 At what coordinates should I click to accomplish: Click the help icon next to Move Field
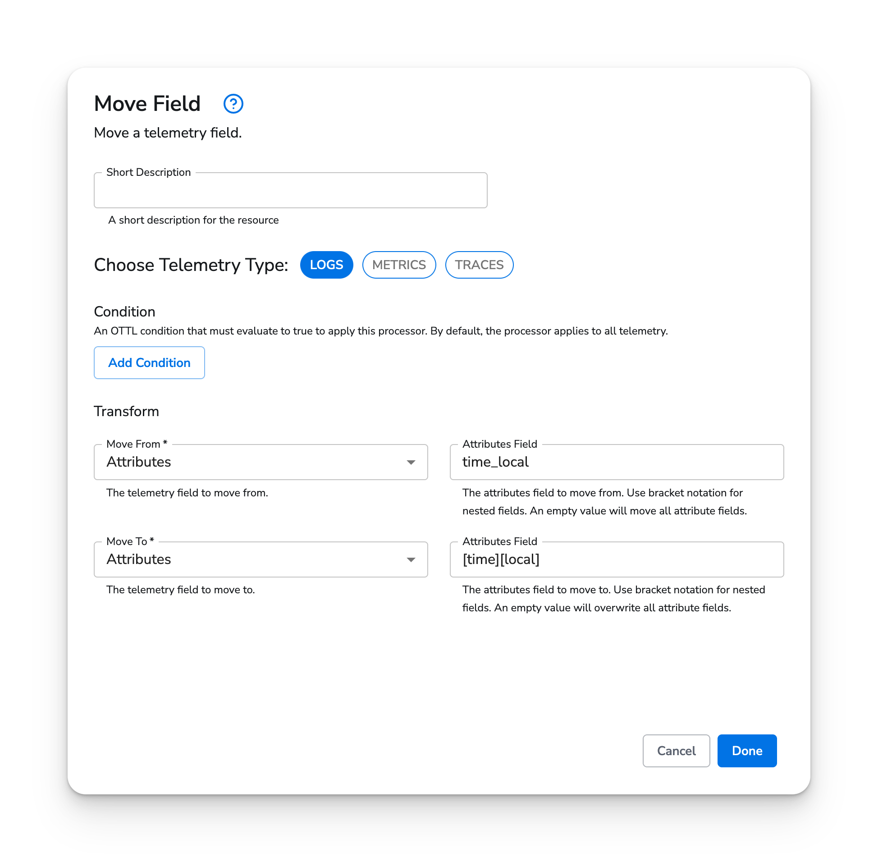coord(233,103)
